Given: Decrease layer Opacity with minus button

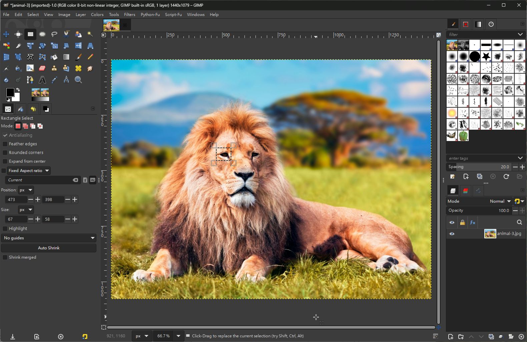Looking at the screenshot, I should tap(515, 211).
